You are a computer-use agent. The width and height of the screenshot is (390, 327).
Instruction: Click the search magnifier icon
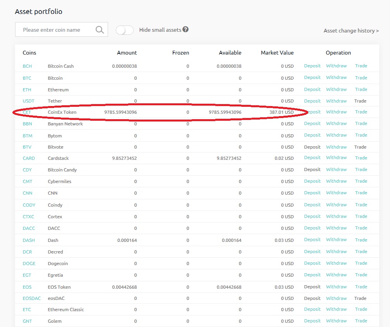tap(100, 30)
